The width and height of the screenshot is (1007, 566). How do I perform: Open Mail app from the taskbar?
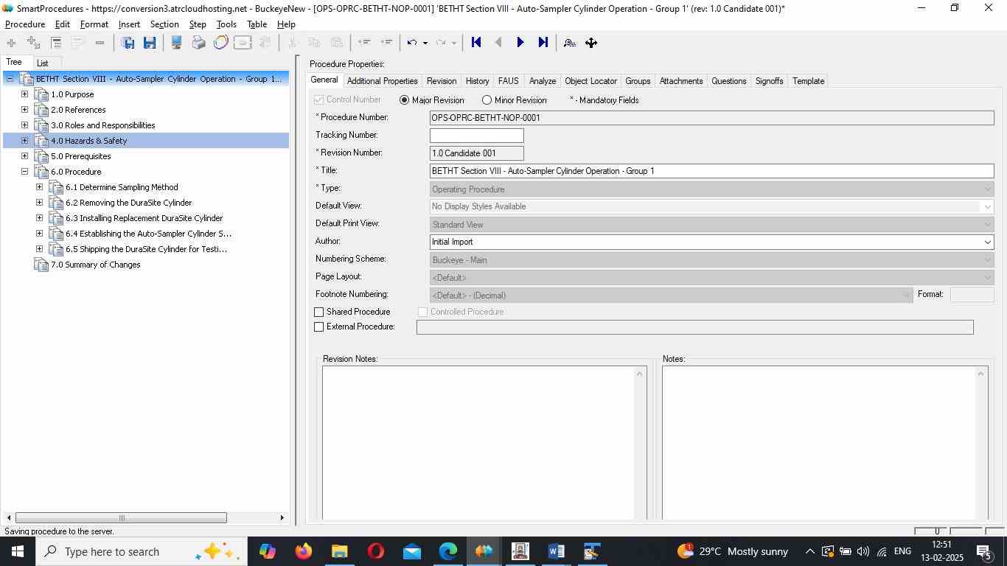[x=412, y=551]
